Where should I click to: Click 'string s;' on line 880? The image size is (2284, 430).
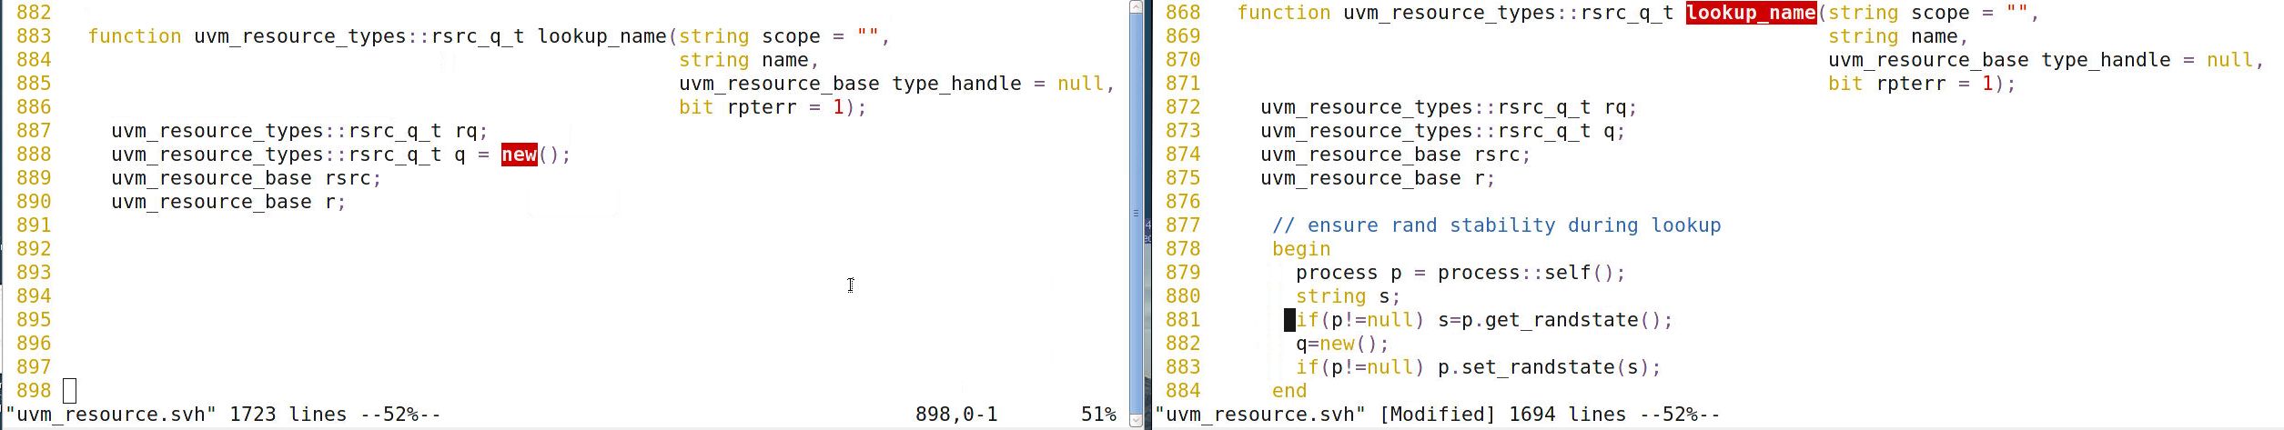(x=1349, y=296)
